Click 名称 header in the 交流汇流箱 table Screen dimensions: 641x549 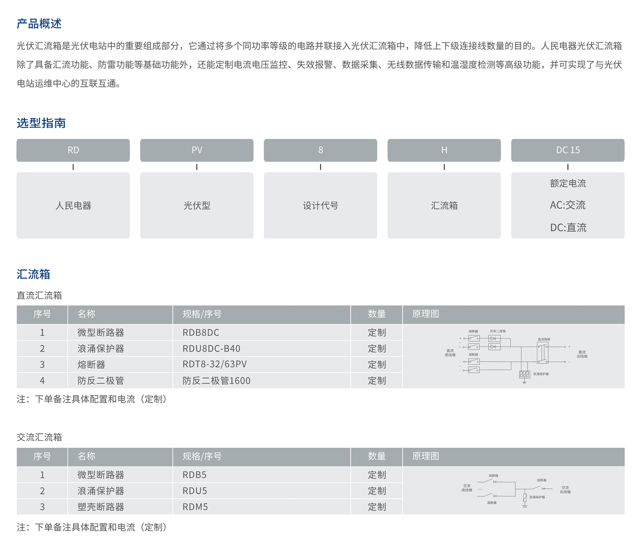point(120,457)
